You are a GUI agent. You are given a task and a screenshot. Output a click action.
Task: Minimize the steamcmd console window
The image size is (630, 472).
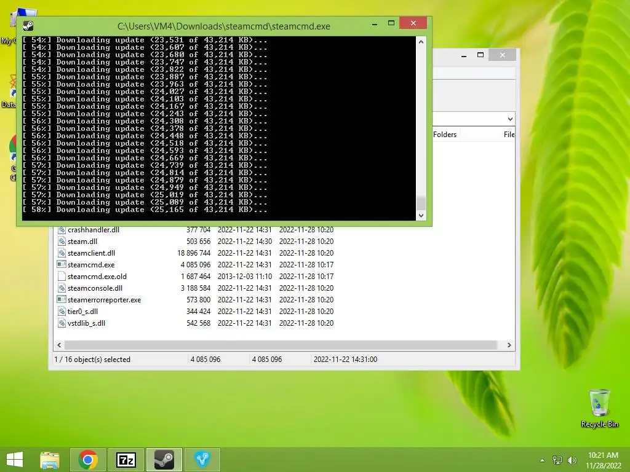point(375,24)
